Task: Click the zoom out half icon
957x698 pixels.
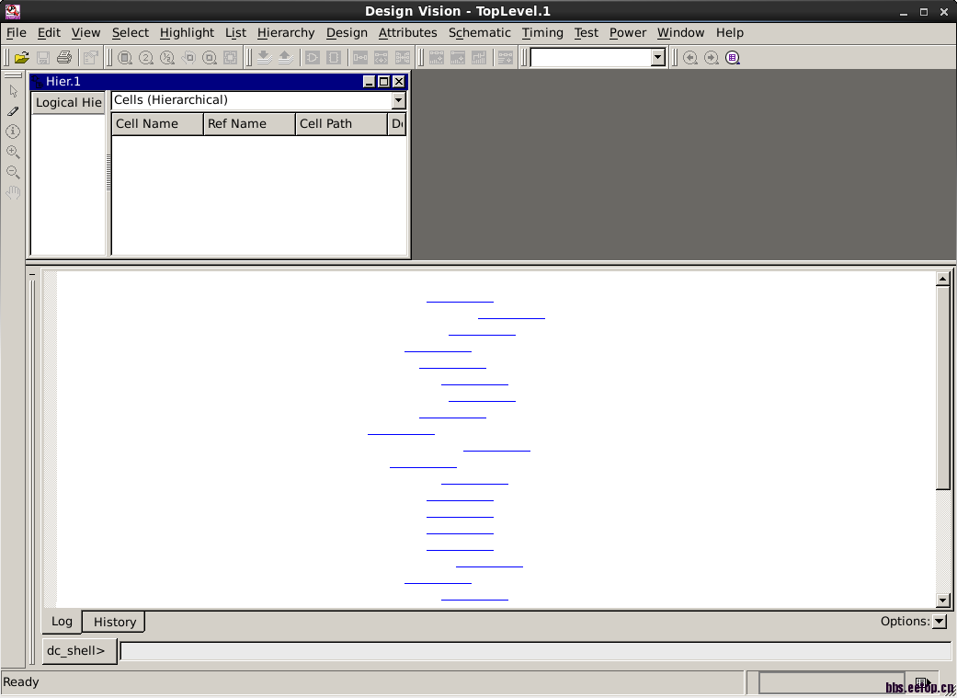Action: (167, 57)
